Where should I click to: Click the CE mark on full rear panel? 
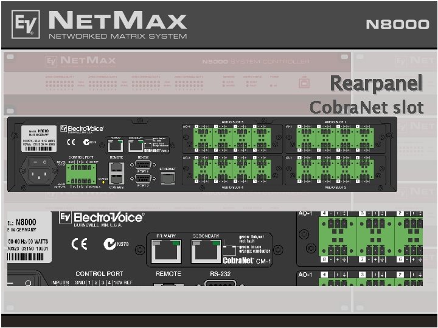[71, 142]
